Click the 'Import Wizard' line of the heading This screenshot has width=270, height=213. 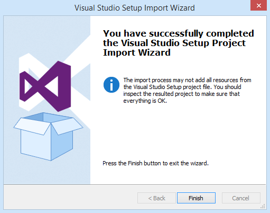(137, 52)
